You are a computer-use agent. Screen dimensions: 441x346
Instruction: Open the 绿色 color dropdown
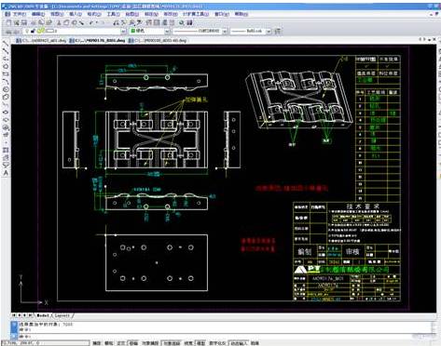[x=167, y=32]
